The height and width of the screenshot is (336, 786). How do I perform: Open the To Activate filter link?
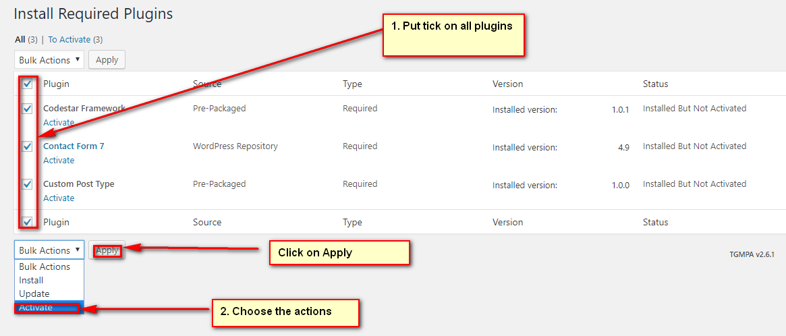[69, 39]
